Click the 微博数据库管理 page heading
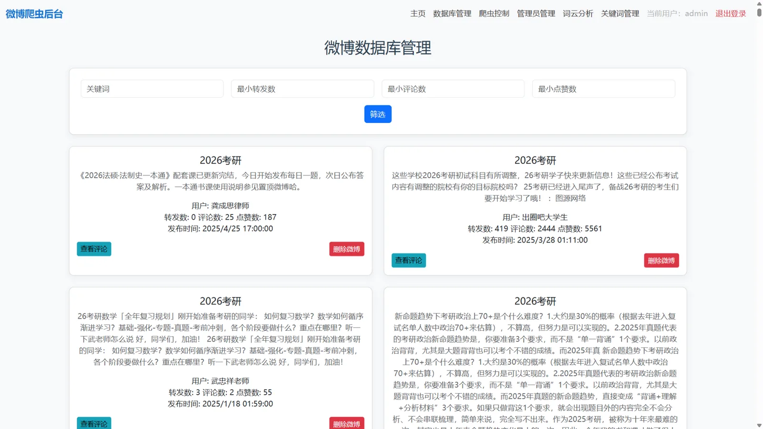Image resolution: width=763 pixels, height=429 pixels. [378, 48]
